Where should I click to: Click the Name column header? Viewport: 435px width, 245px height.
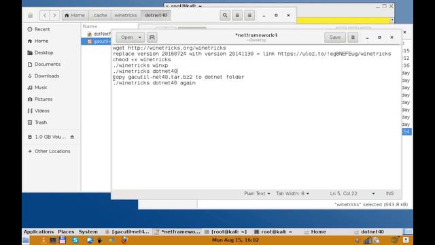tap(90, 26)
